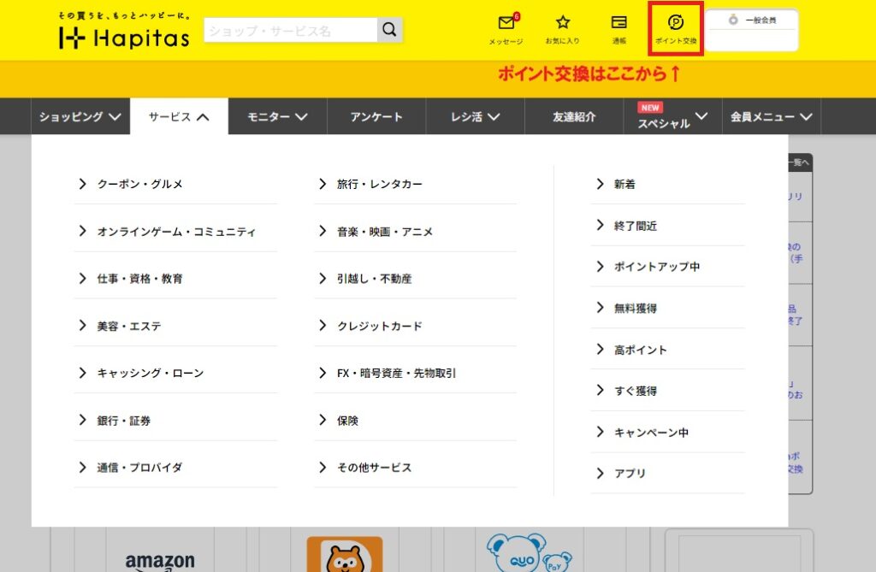Open the 会員メニュー dropdown
The height and width of the screenshot is (572, 876).
coord(770,117)
